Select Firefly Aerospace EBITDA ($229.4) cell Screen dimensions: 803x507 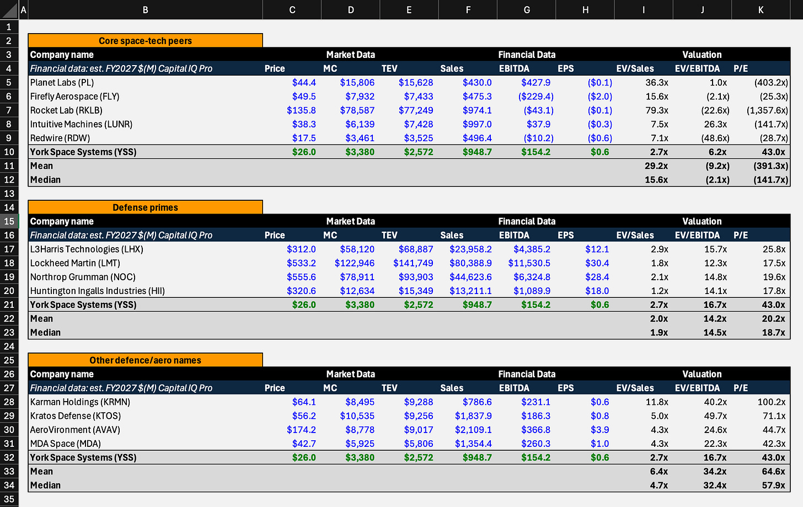tap(526, 97)
